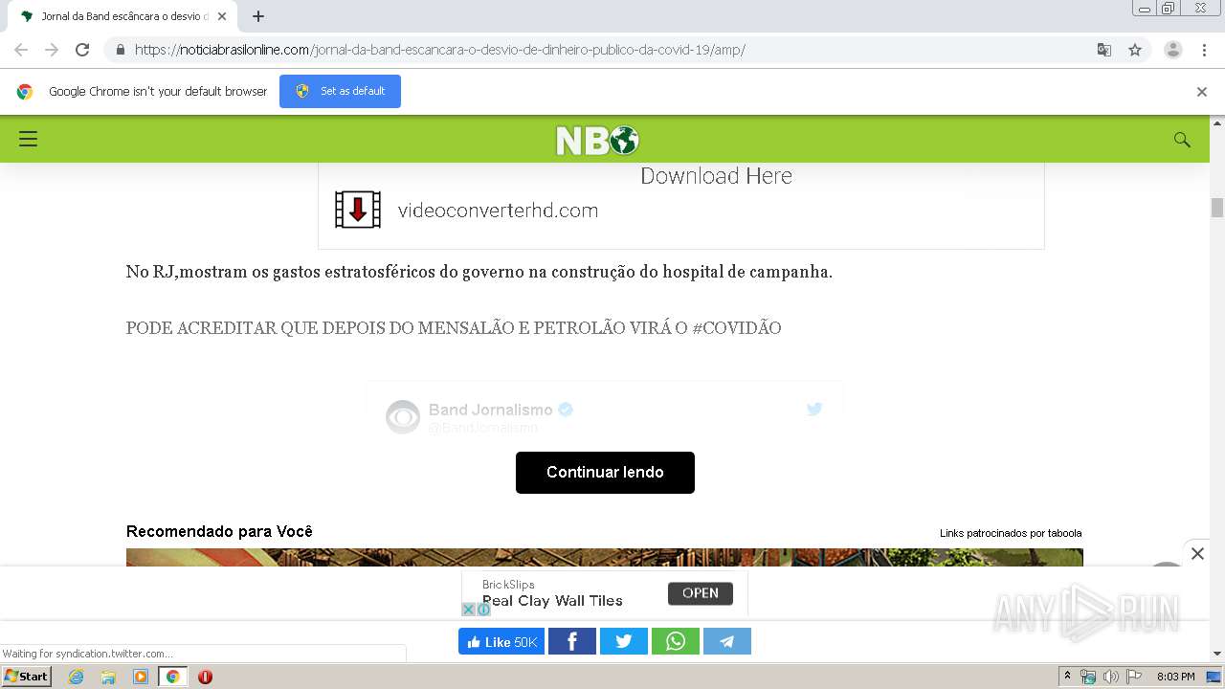The height and width of the screenshot is (689, 1225).
Task: Share the article via Telegram
Action: [727, 641]
